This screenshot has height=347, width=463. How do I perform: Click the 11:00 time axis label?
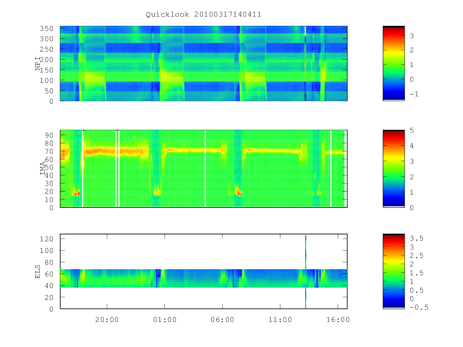point(280,320)
